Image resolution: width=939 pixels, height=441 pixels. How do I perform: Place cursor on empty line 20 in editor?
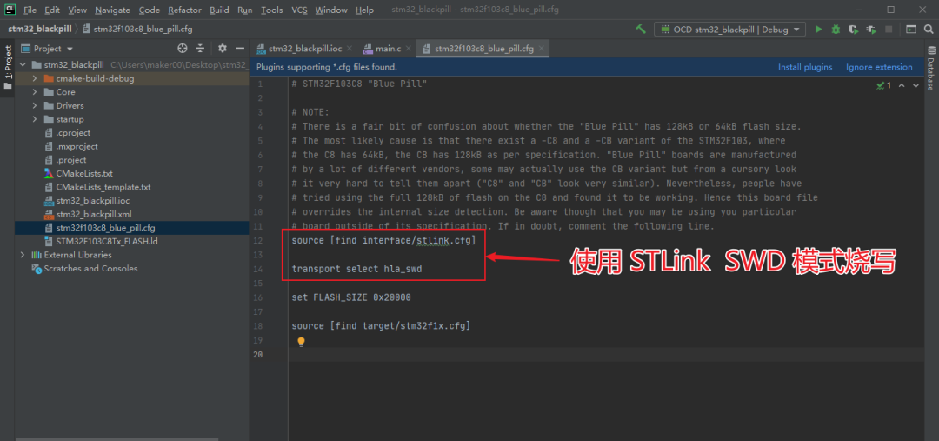[x=607, y=355]
